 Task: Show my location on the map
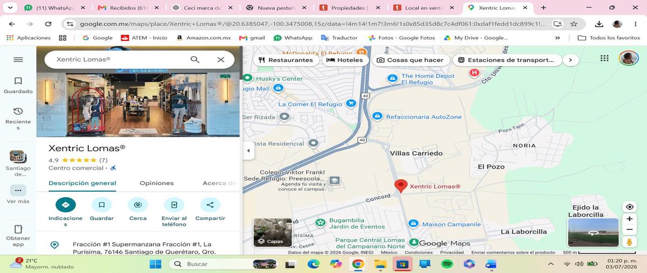629,207
